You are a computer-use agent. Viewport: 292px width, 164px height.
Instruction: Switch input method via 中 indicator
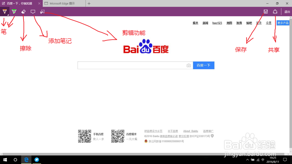click(263, 160)
